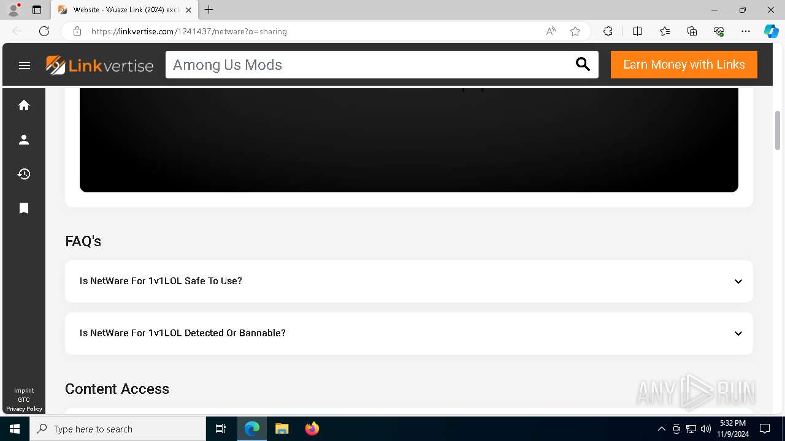Screen dimensions: 785x441
Task: Open File Explorer from taskbar
Action: [281, 429]
